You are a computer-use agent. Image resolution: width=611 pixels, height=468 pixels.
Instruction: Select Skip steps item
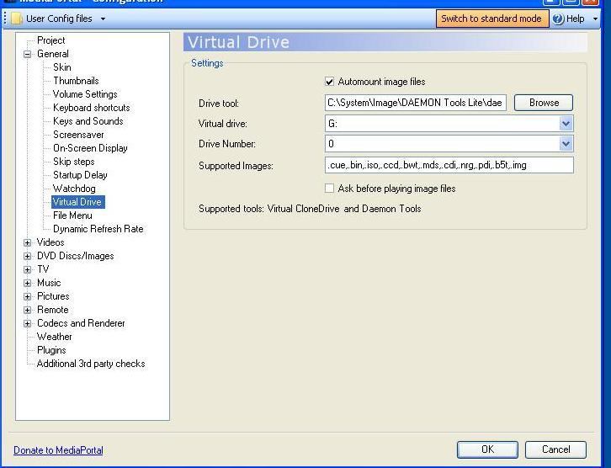pos(74,162)
